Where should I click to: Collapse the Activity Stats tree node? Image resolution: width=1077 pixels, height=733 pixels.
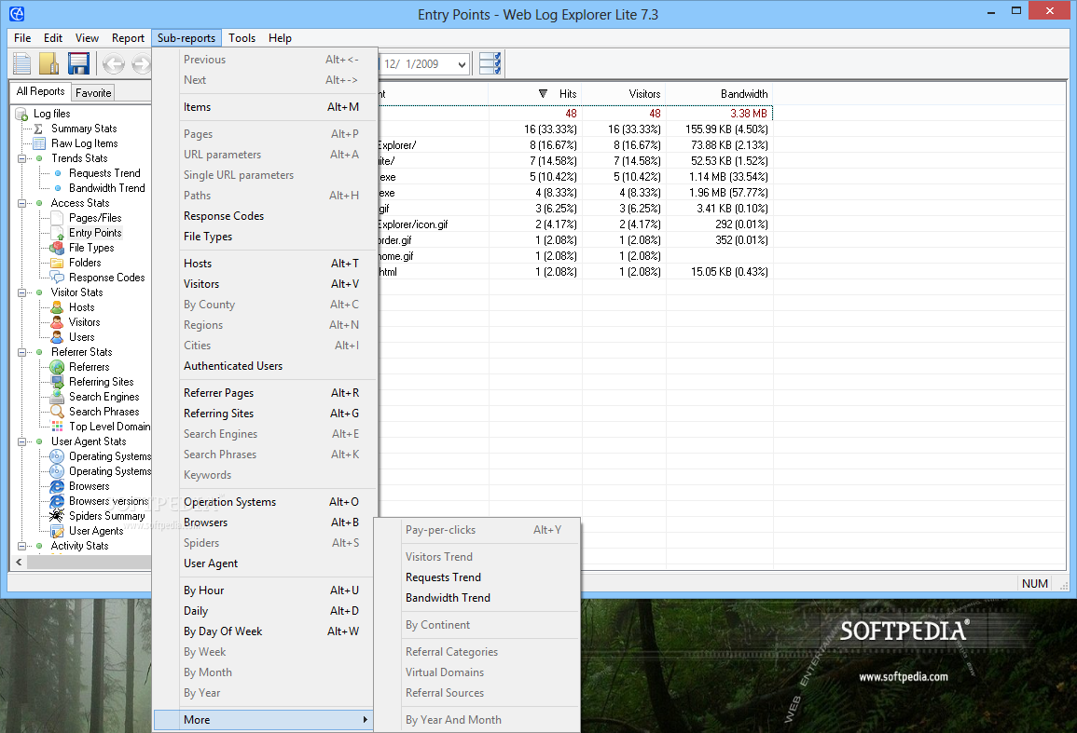[x=22, y=547]
